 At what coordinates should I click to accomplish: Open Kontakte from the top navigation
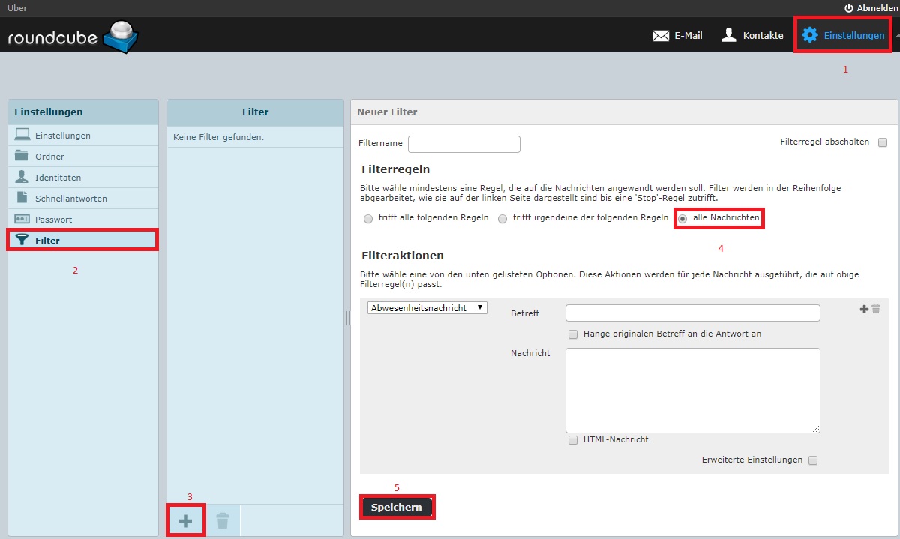pyautogui.click(x=752, y=35)
